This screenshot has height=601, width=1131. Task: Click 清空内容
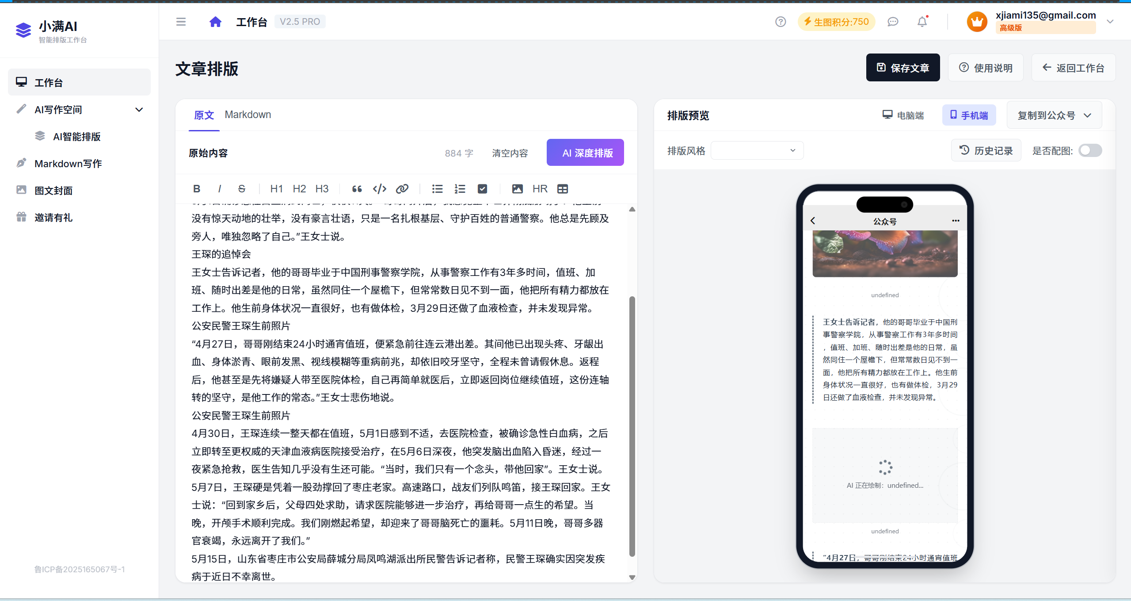510,153
